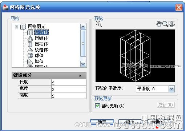Click the 棱锥体 pyramid icon
Screen dimensions: 186x131
[30, 50]
